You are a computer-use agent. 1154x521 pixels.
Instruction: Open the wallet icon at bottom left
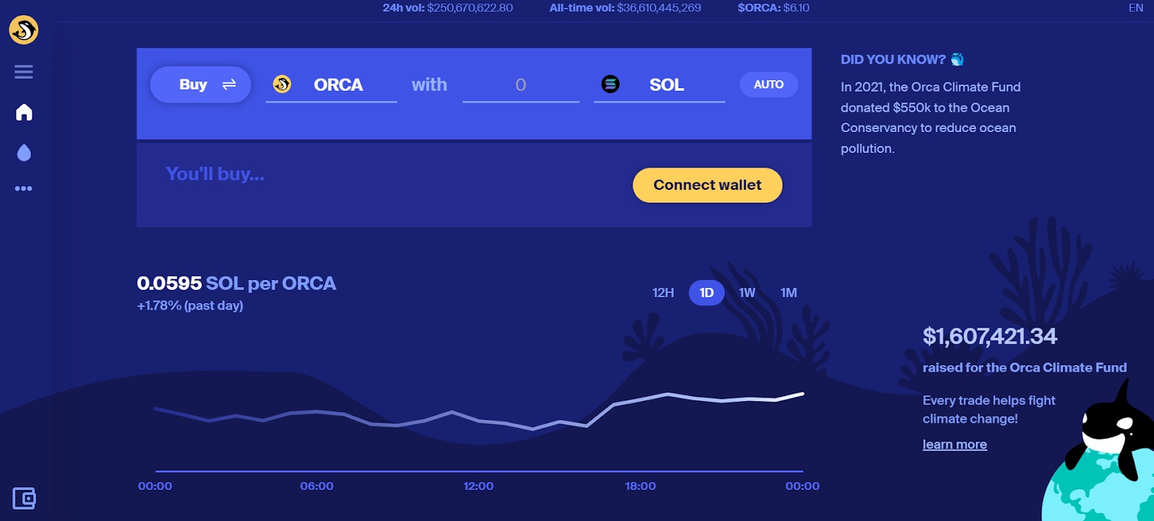[24, 498]
